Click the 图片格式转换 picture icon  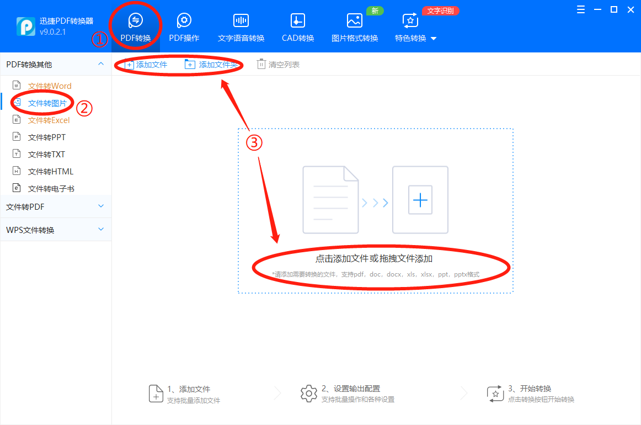tap(355, 20)
